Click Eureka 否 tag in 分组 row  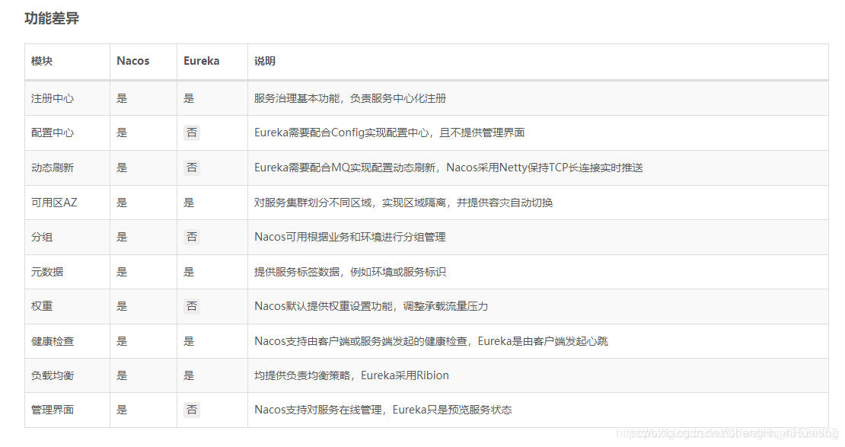click(192, 237)
